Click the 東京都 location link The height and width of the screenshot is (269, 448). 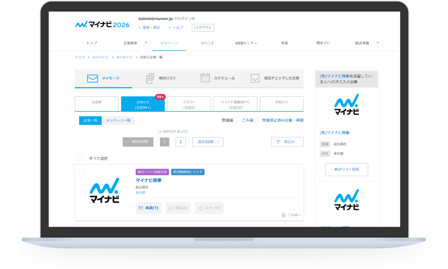pyautogui.click(x=140, y=193)
